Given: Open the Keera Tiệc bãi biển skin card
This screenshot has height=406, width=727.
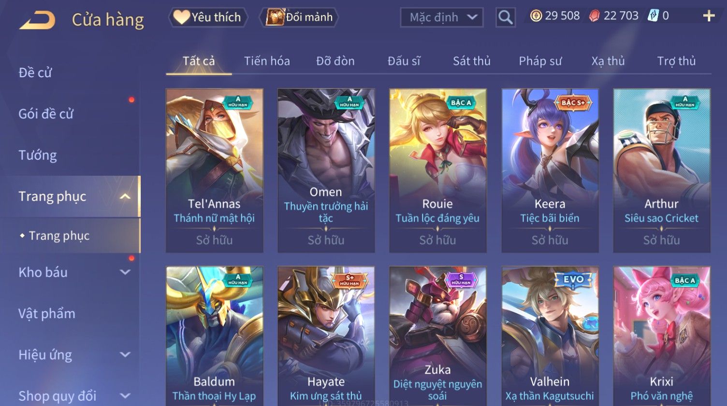Looking at the screenshot, I should tap(550, 170).
